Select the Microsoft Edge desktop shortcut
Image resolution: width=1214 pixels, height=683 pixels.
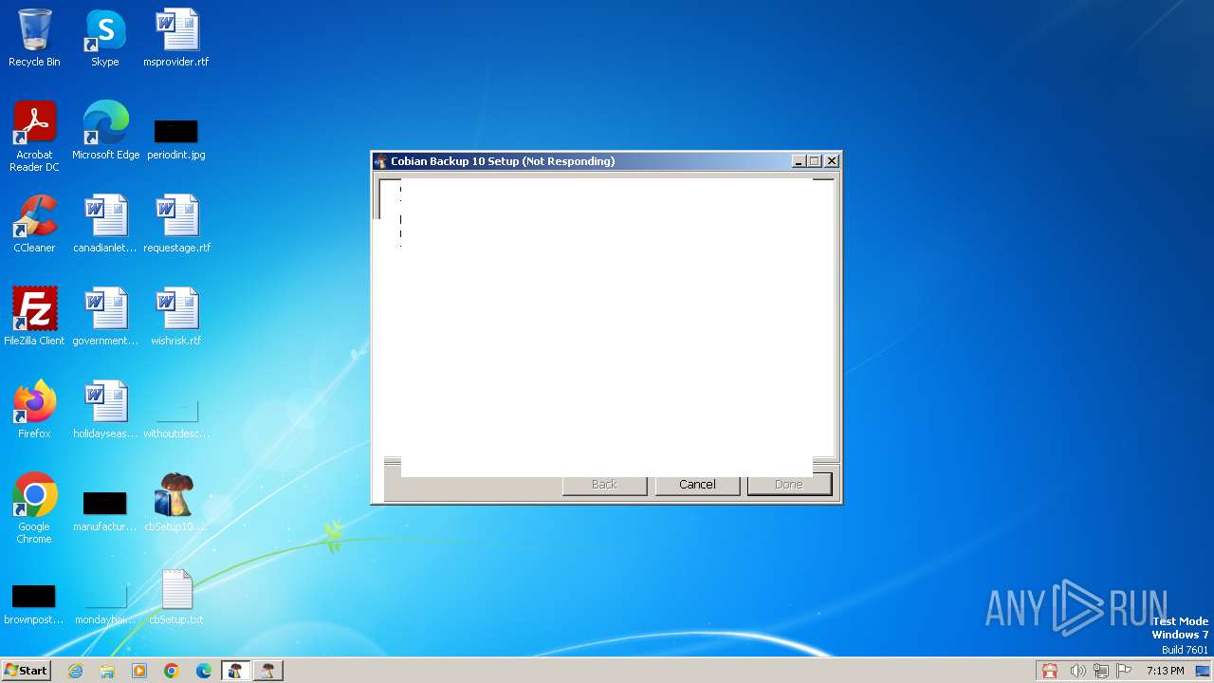tap(105, 131)
